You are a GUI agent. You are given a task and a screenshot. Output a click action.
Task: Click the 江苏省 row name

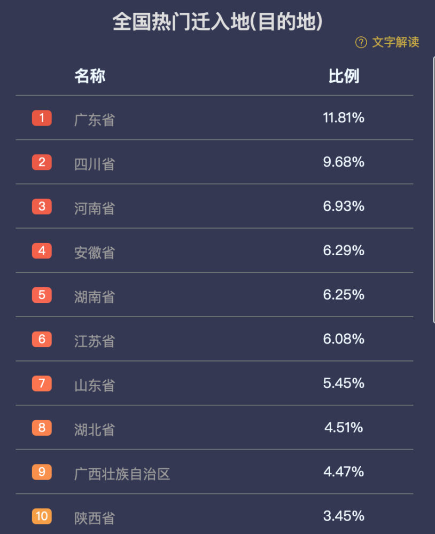pos(95,341)
